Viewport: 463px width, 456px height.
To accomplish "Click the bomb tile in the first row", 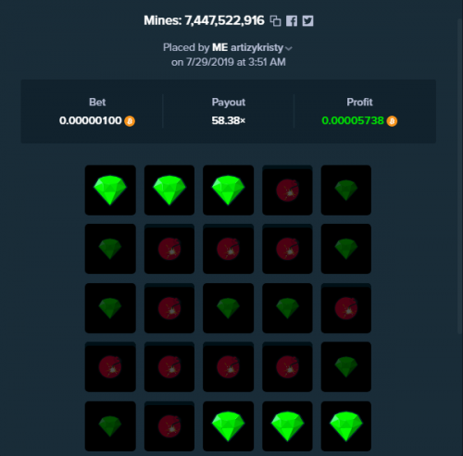I will [x=287, y=190].
